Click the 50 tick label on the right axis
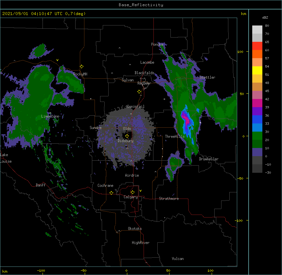 click(x=242, y=94)
